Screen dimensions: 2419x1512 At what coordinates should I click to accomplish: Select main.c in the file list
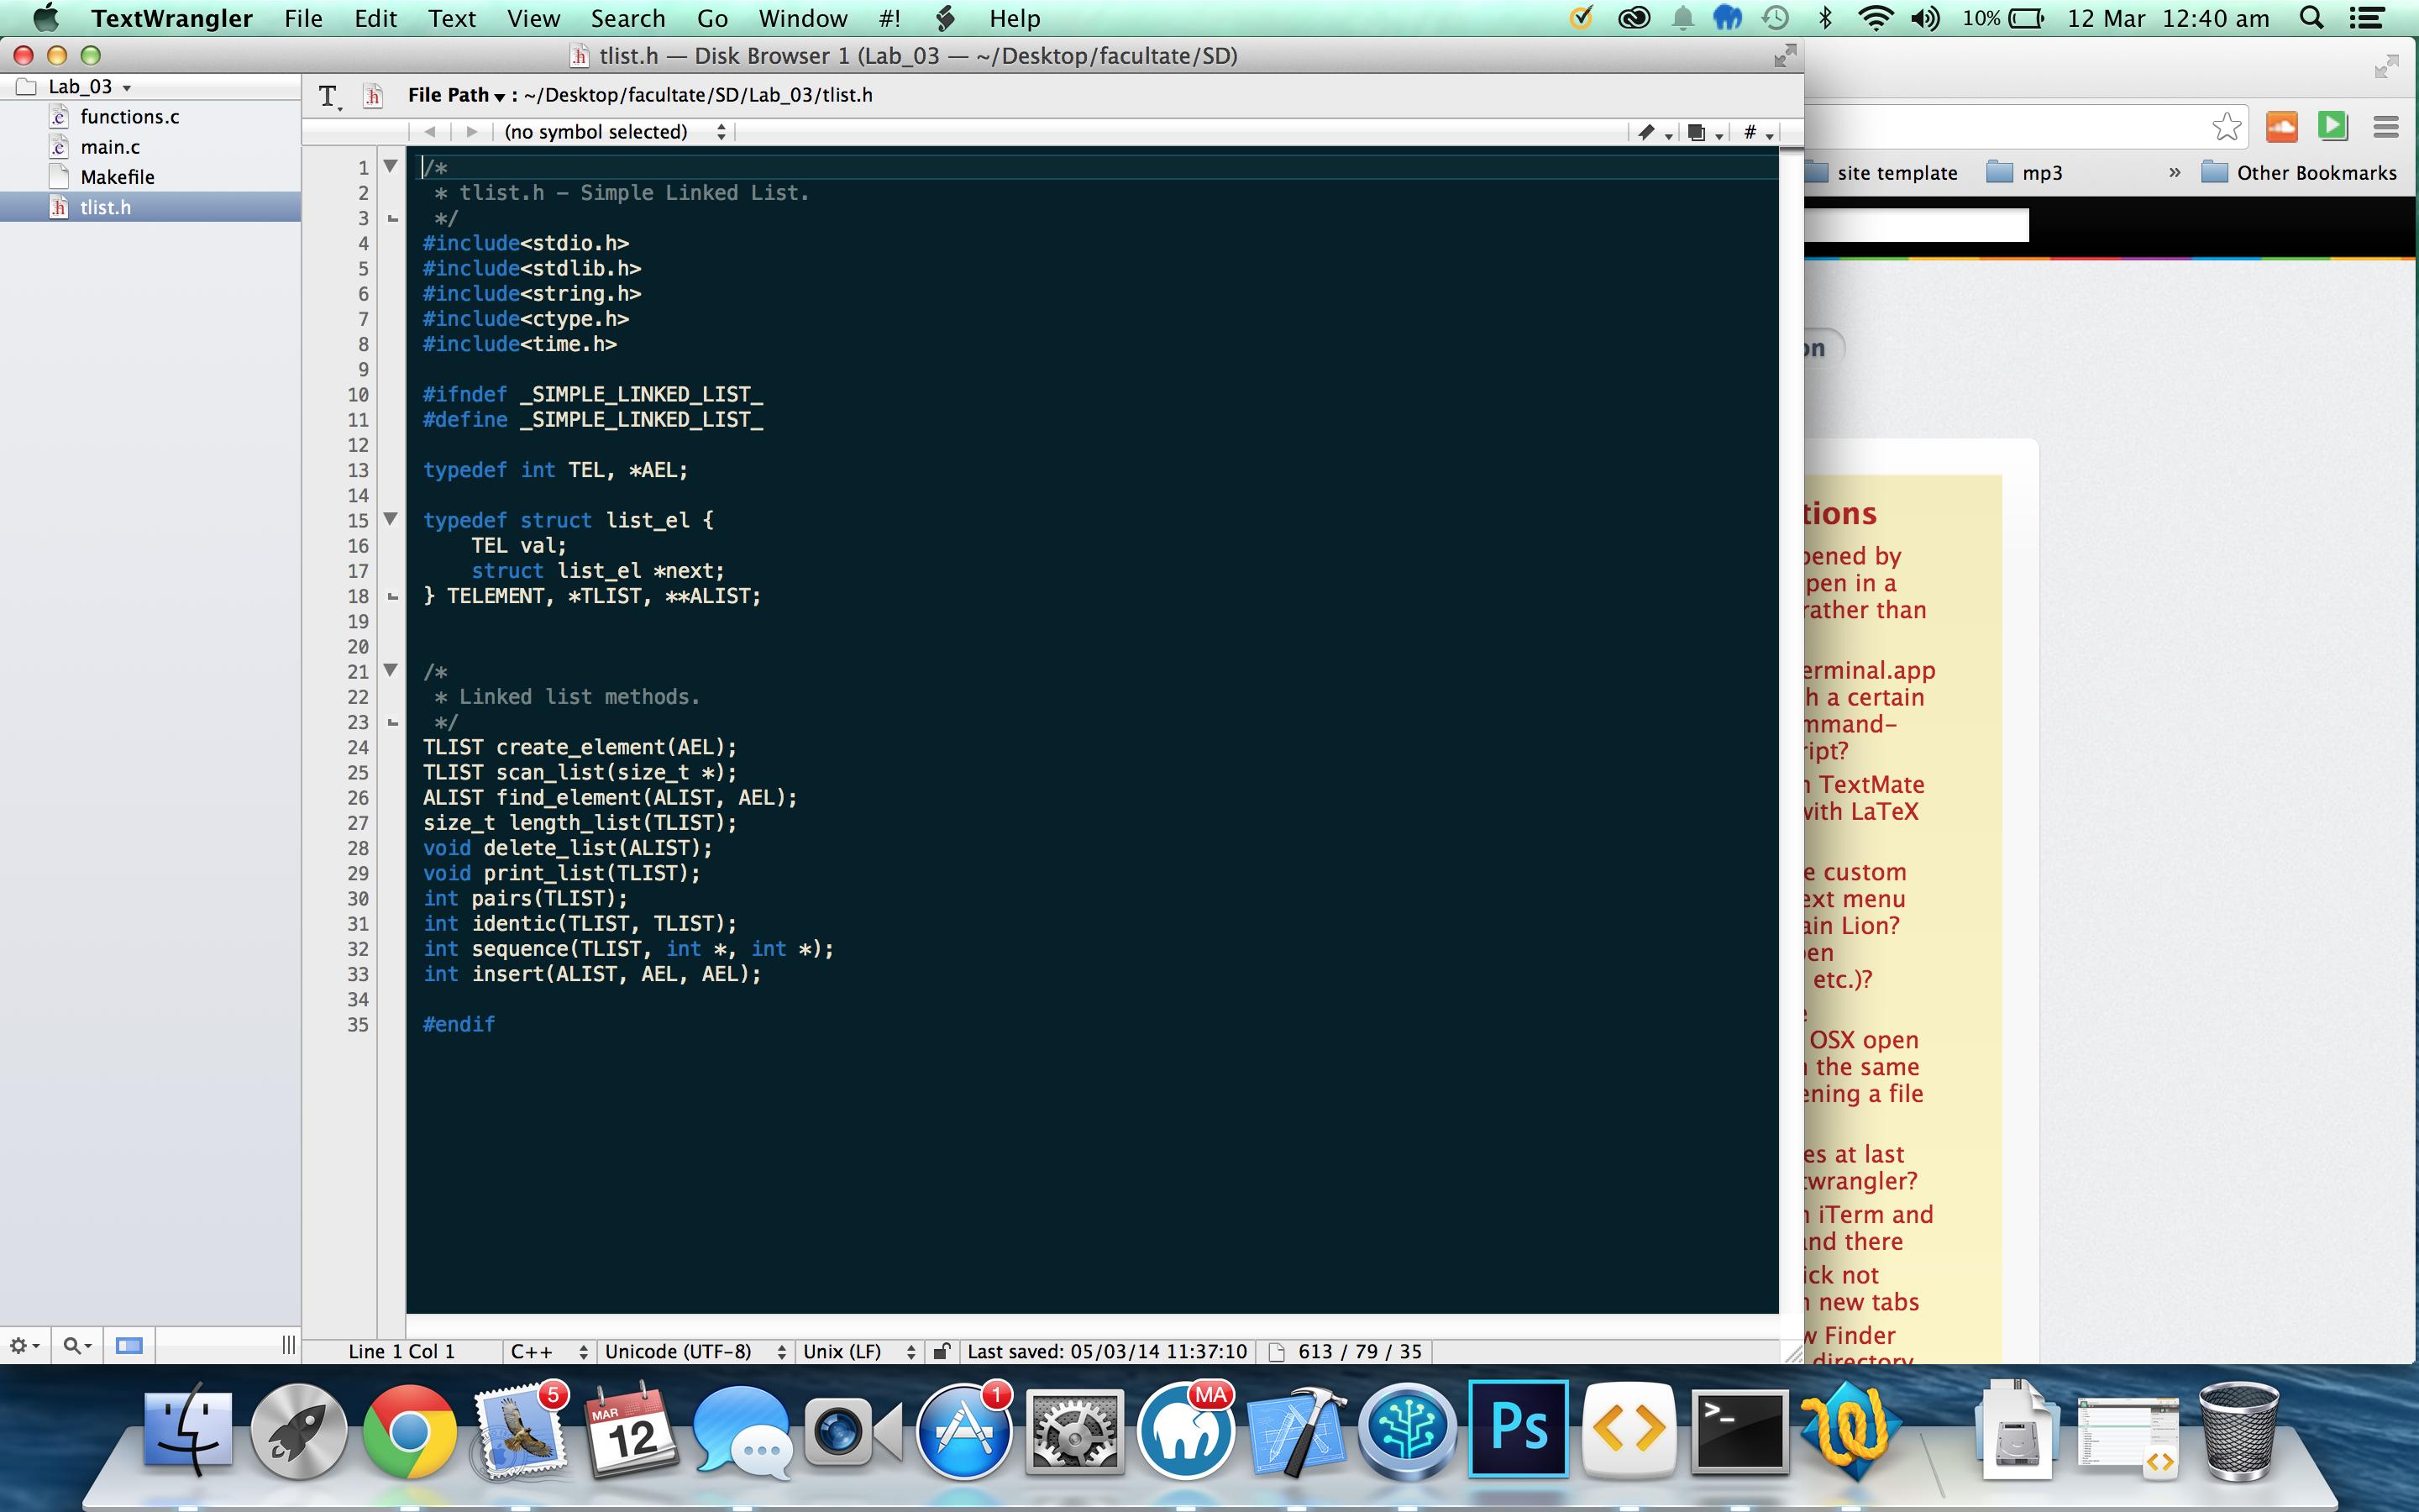coord(110,147)
